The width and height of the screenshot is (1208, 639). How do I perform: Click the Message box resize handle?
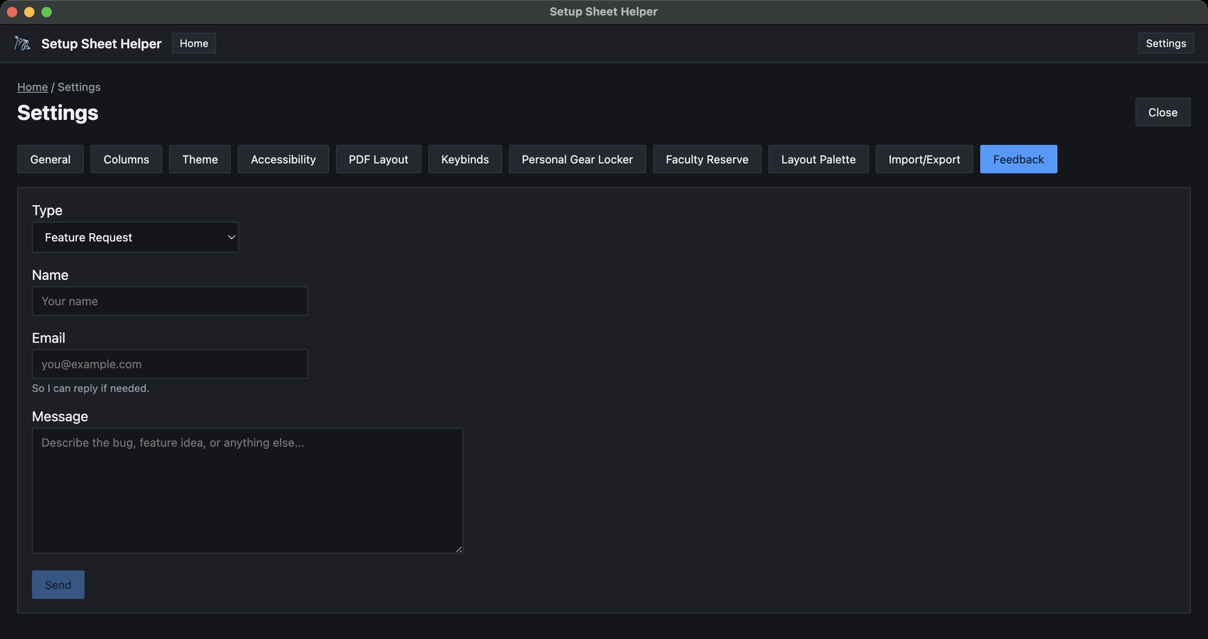458,548
